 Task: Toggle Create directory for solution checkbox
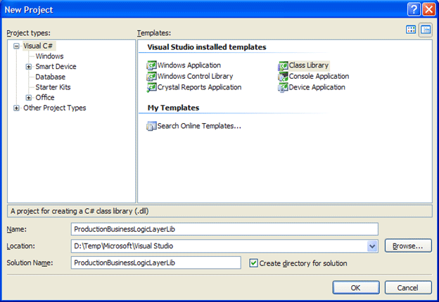[253, 263]
